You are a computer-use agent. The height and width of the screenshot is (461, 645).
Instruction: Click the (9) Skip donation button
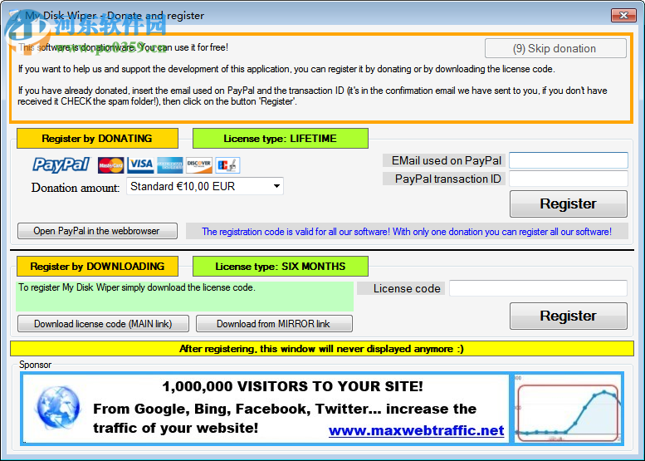[555, 48]
